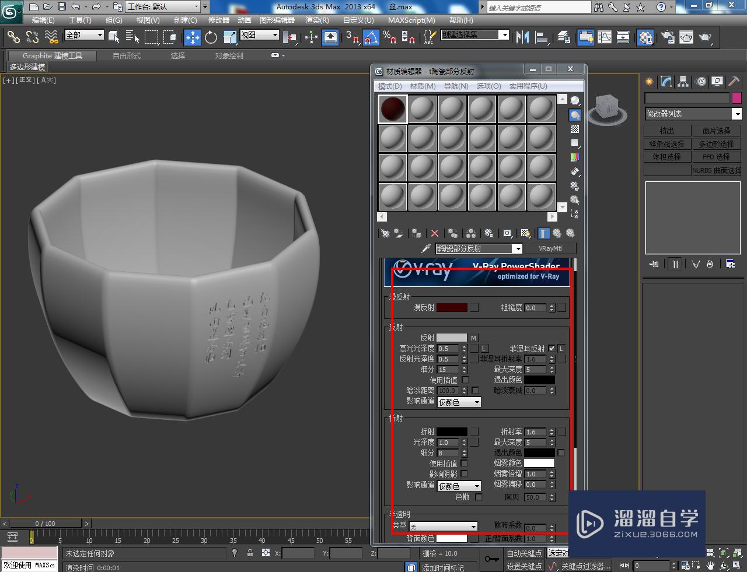This screenshot has height=572, width=747.
Task: Open the Material Editor toolbar icon
Action: coord(645,37)
